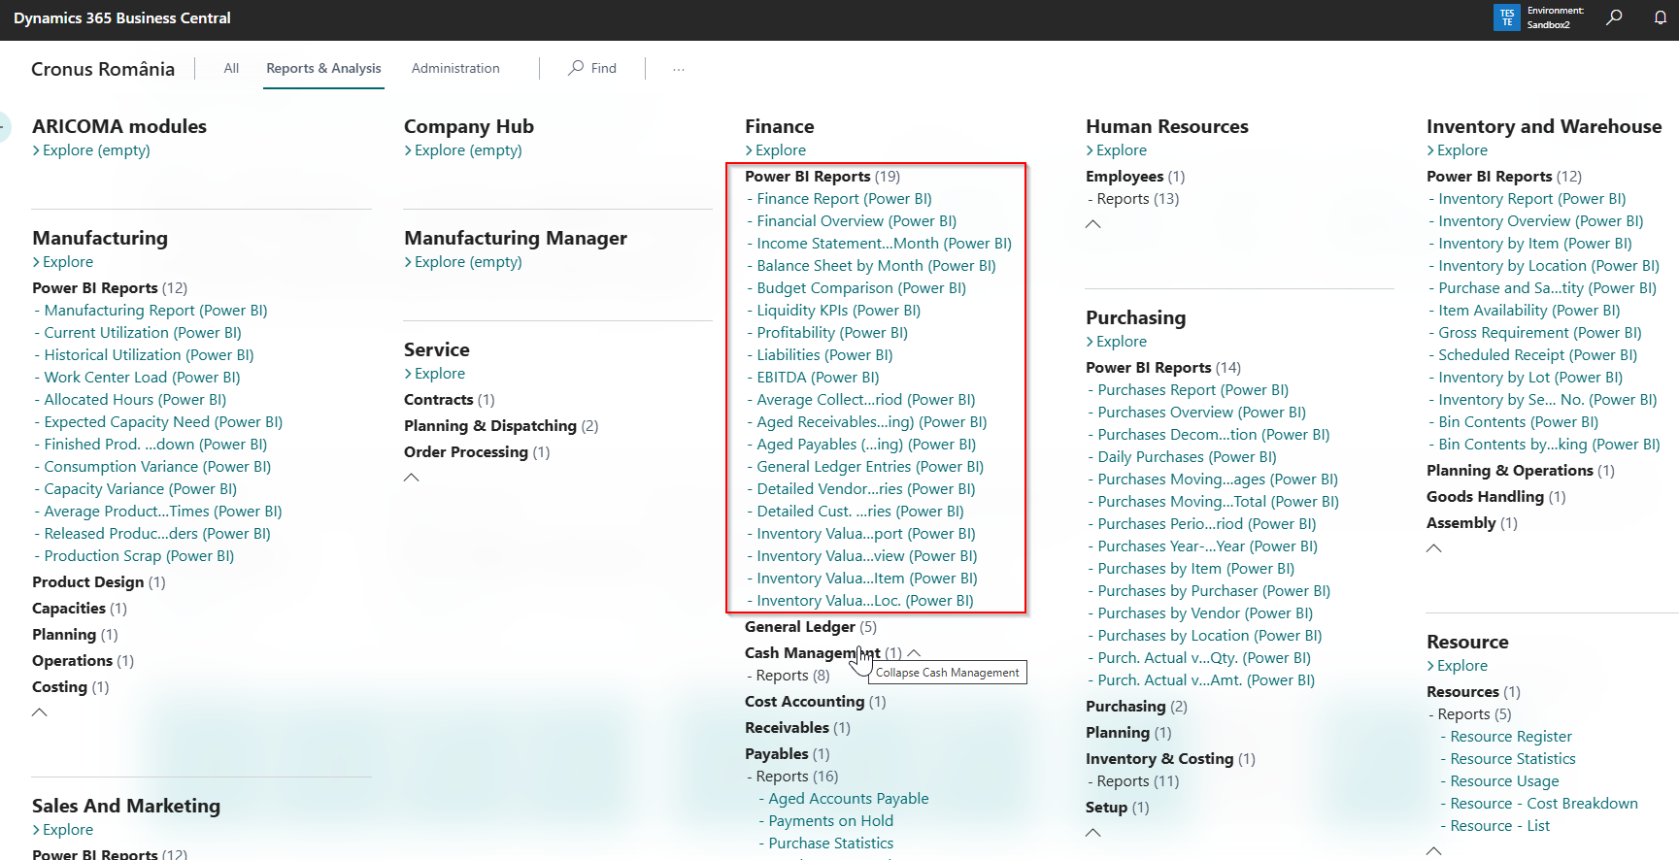
Task: Collapse the Service section with up chevron
Action: [412, 478]
